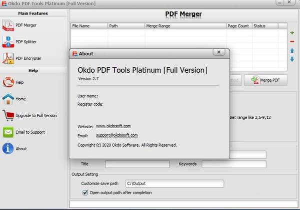Select PDF Merger label in sidebar

click(x=26, y=25)
